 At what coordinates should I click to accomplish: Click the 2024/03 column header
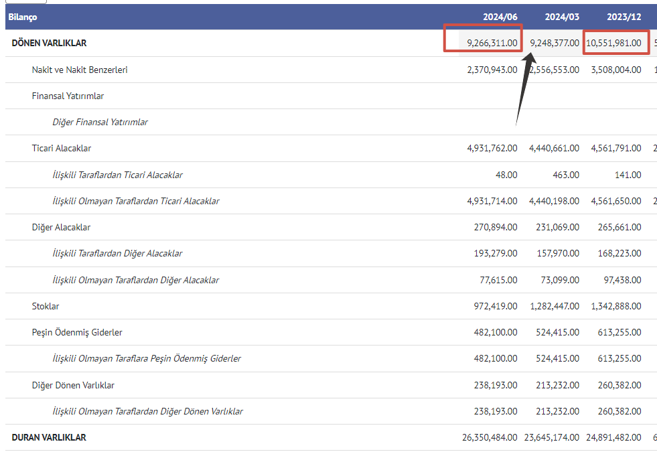(562, 17)
